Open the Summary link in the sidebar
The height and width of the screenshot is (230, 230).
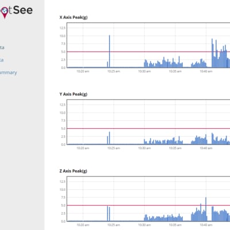[x=8, y=72]
